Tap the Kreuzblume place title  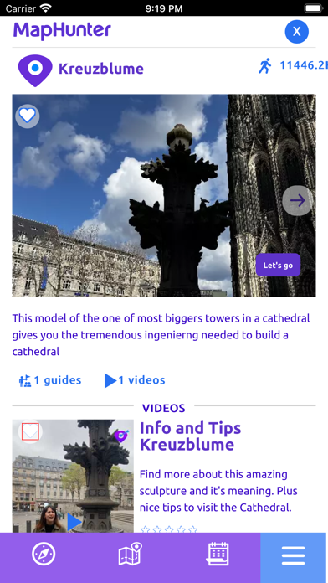pos(101,70)
